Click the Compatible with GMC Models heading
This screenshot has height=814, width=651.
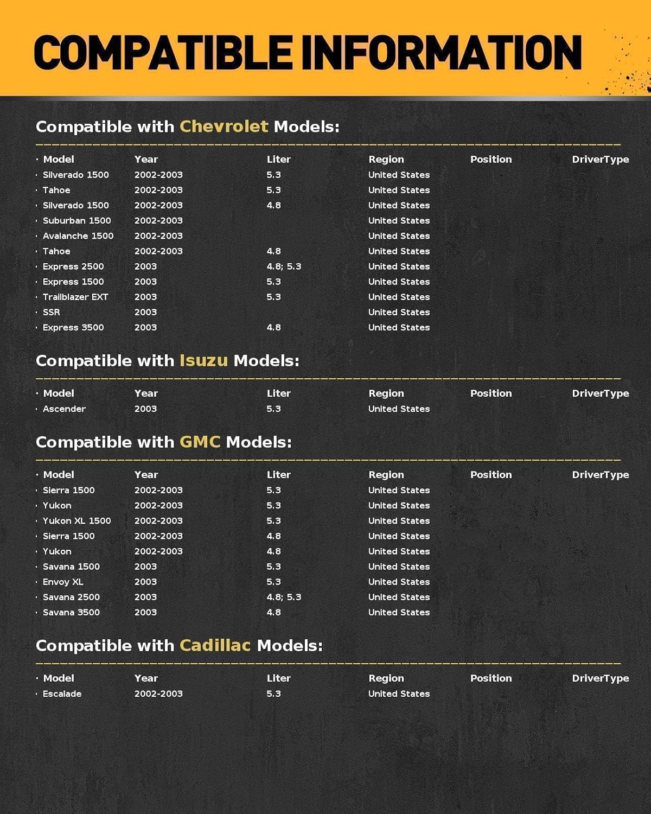click(164, 442)
